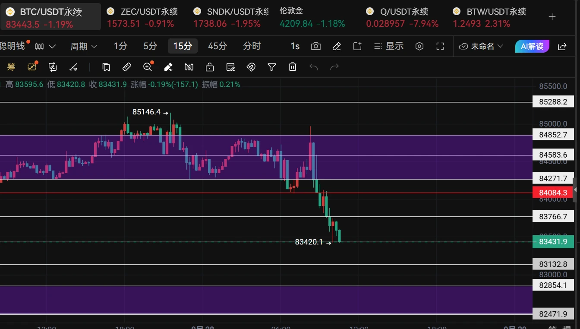Image resolution: width=580 pixels, height=329 pixels.
Task: Open the bookmark template icon
Action: (x=106, y=67)
